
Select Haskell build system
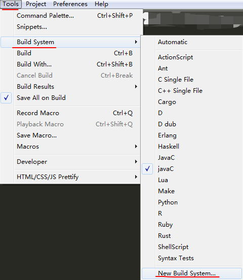coord(192,147)
